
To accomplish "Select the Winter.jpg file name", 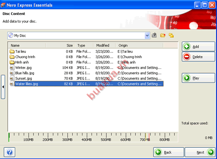I will tap(24, 68).
